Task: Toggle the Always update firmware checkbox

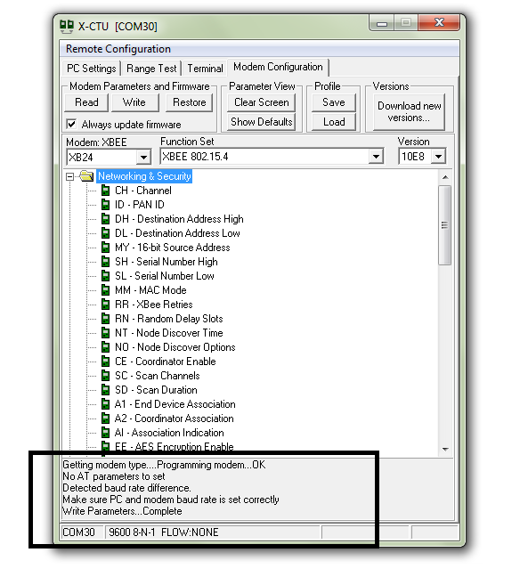Action: 71,124
